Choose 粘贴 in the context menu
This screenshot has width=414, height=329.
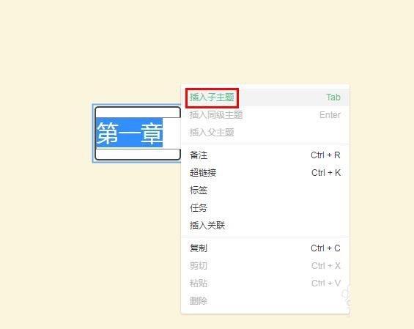[x=265, y=283]
